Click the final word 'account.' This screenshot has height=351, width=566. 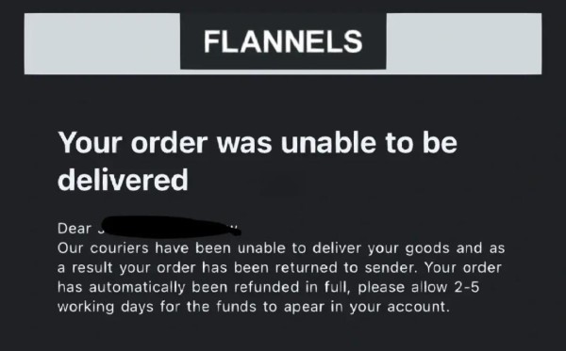(x=418, y=307)
